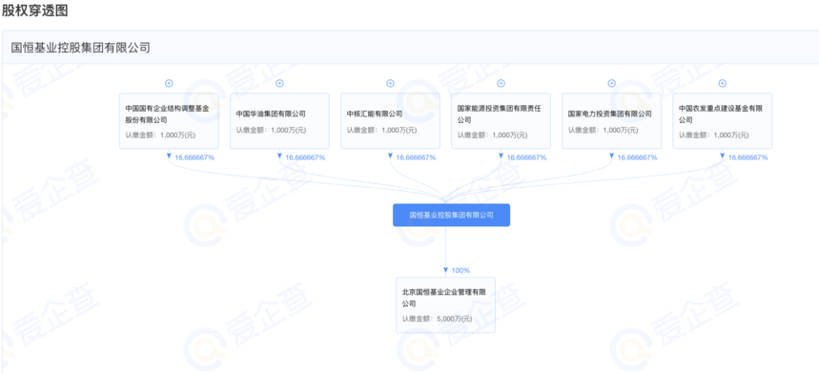Screen dimensions: 819x374
Task: Click 16.666667% under 国家能源投资集团
Action: pyautogui.click(x=526, y=157)
